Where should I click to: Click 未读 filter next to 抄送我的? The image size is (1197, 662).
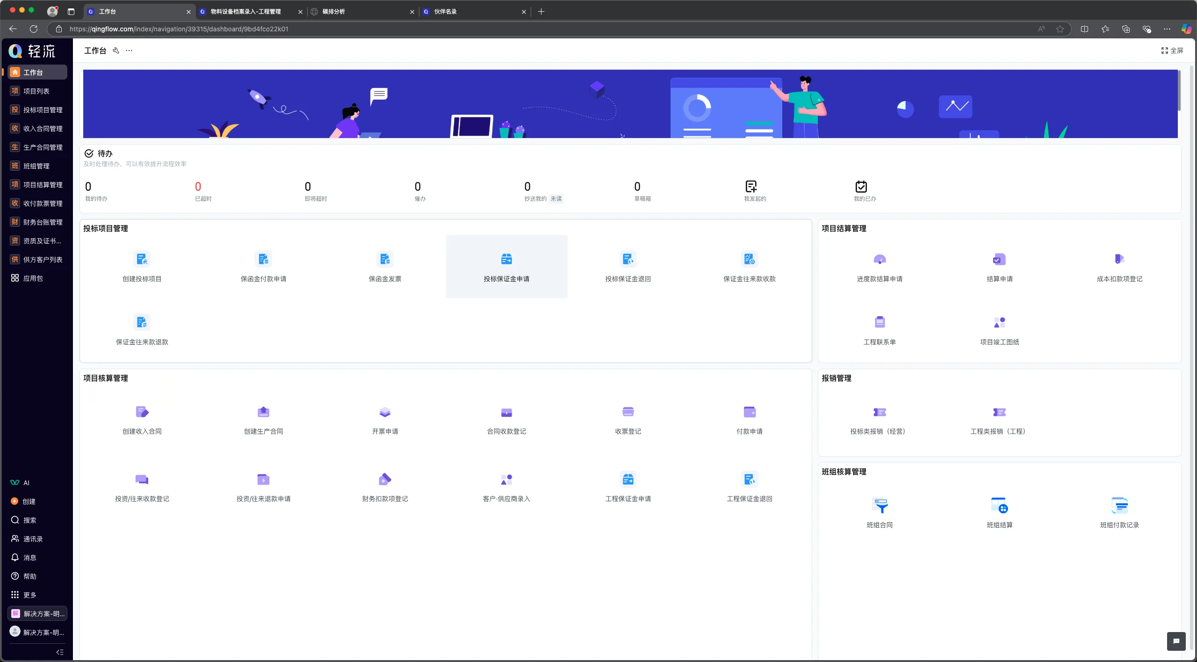coord(556,199)
